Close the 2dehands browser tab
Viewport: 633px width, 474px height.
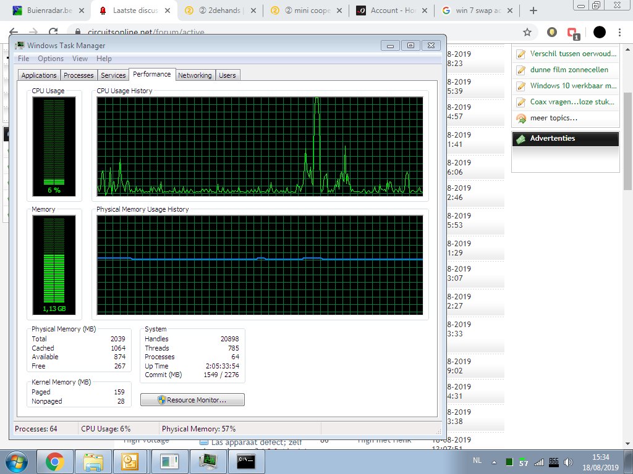(x=253, y=11)
